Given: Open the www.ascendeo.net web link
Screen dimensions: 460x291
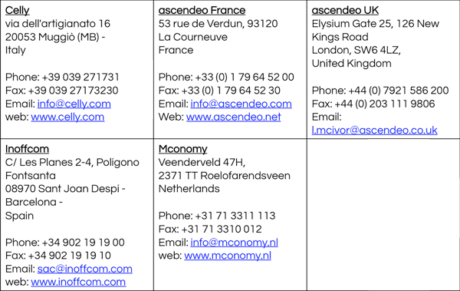Looking at the screenshot, I should [x=233, y=117].
